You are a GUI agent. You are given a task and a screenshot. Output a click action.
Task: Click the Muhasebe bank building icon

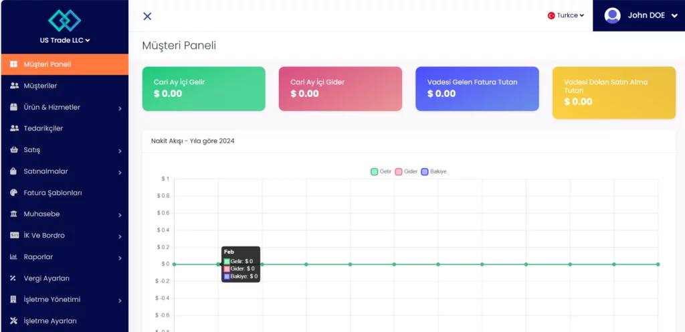14,214
